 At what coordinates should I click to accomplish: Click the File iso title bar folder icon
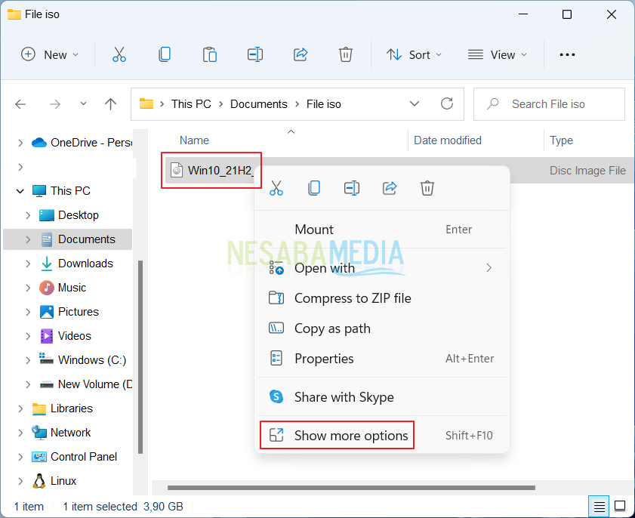coord(14,14)
